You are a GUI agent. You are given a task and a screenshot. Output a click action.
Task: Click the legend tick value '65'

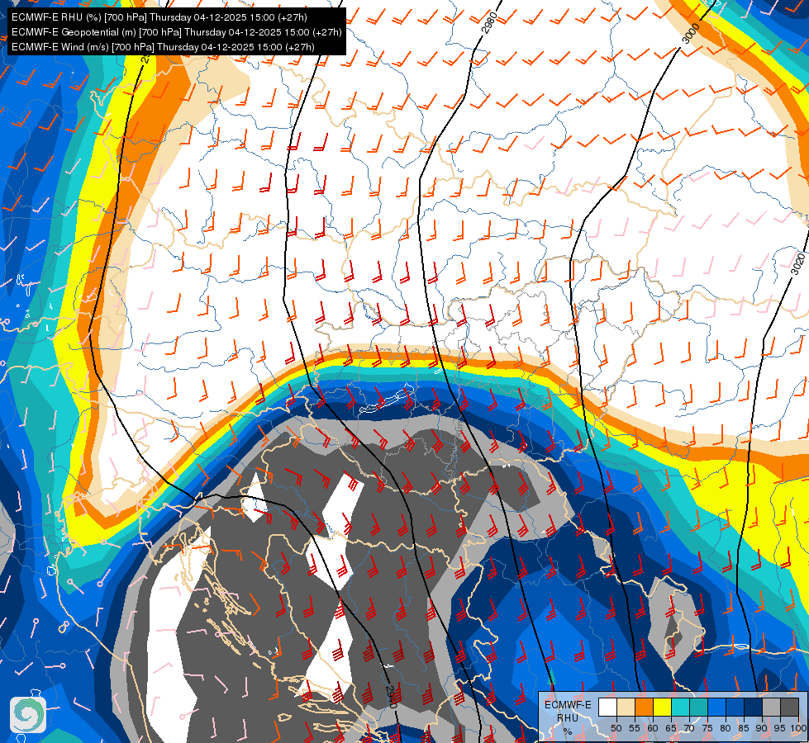click(x=671, y=728)
